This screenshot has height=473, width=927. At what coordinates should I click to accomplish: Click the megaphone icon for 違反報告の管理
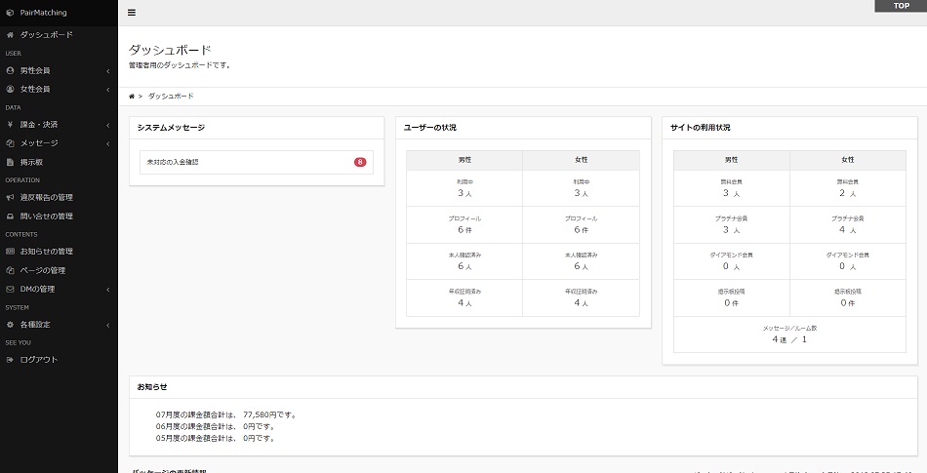click(10, 197)
